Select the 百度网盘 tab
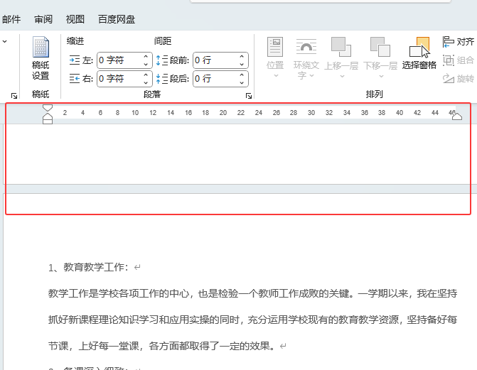Viewport: 477px width, 370px height. click(x=117, y=19)
